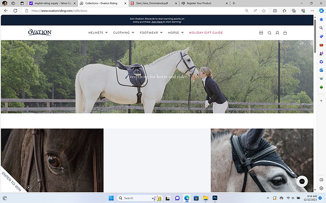326x203 pixels.
Task: Dismiss the Enter To Win banner
Action: (29, 187)
